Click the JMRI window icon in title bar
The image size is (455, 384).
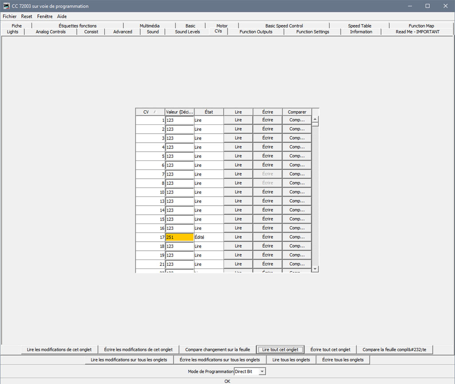[6, 6]
